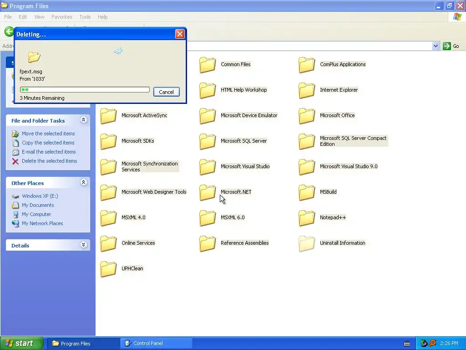The height and width of the screenshot is (350, 466).
Task: Open the Tools menu
Action: (85, 17)
